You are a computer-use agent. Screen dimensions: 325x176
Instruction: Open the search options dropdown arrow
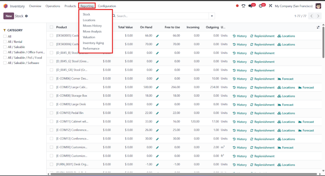point(212,16)
